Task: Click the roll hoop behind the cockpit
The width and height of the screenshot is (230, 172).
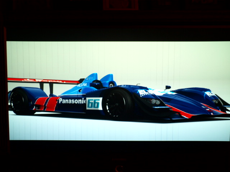Action: (108, 80)
